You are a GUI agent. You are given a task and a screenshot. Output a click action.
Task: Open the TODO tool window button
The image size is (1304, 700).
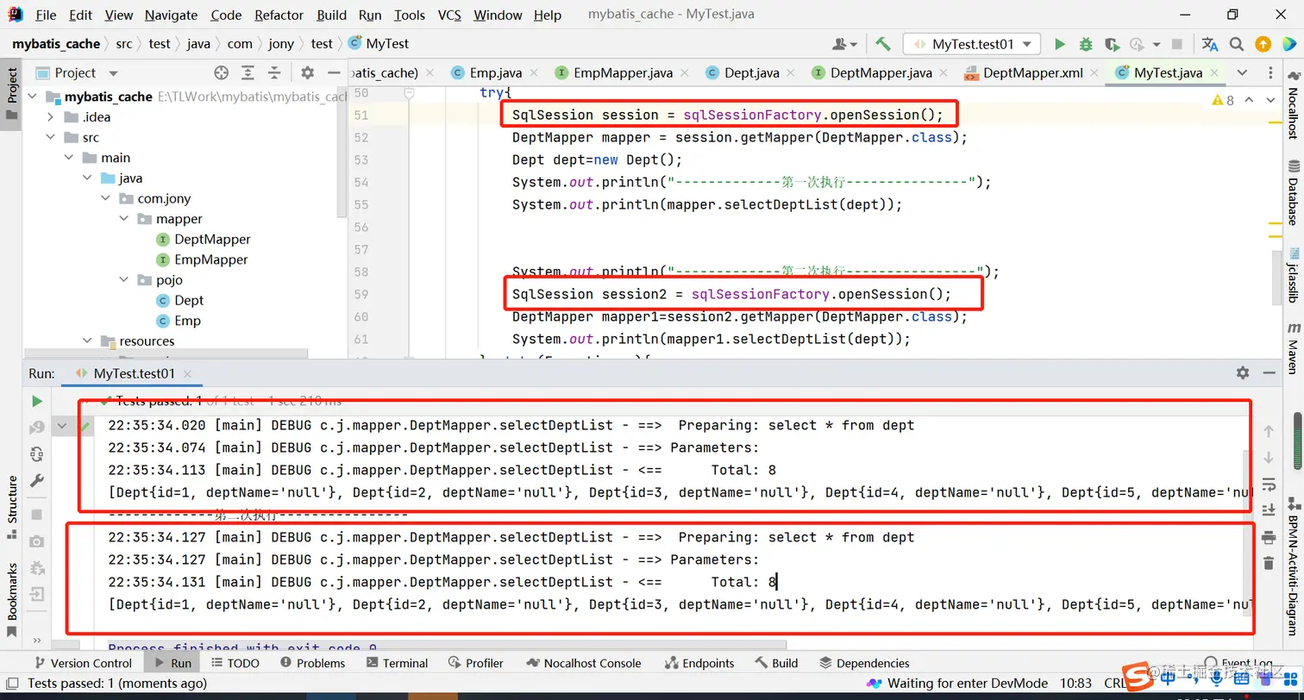pyautogui.click(x=235, y=663)
